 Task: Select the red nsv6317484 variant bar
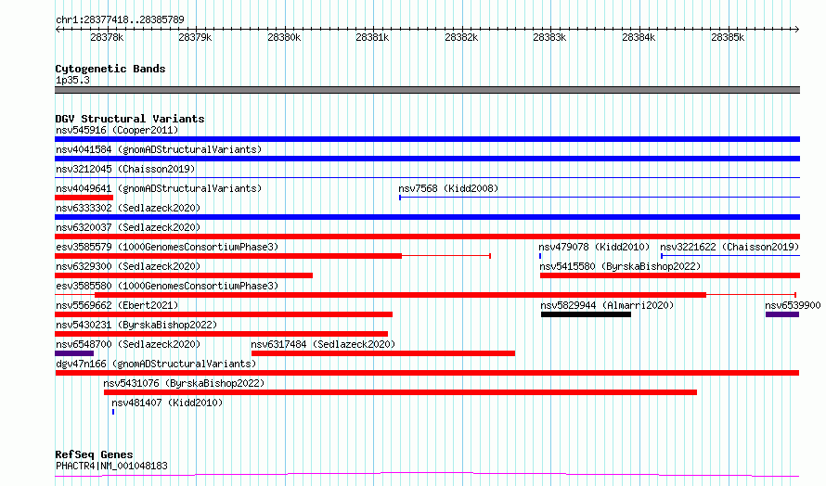(x=383, y=353)
